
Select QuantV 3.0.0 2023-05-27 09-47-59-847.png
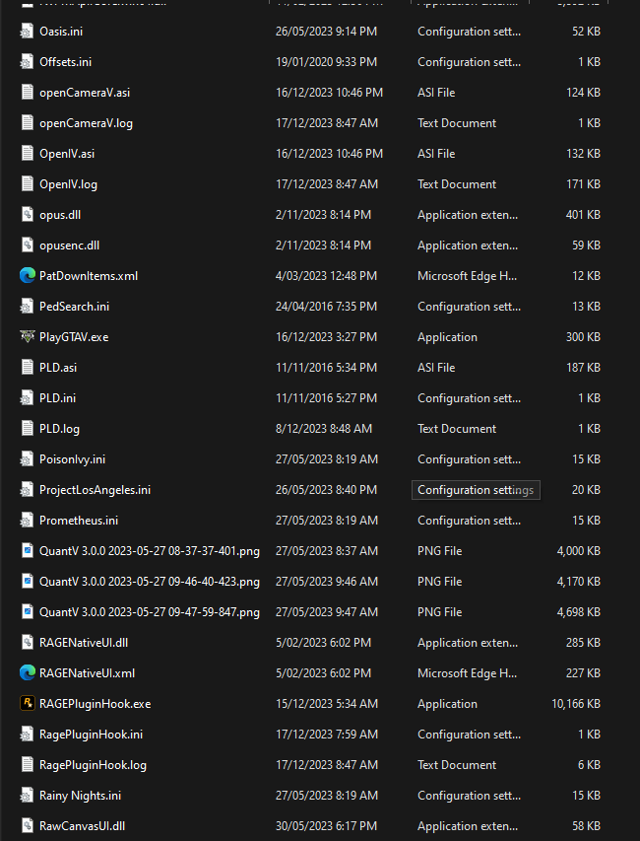pyautogui.click(x=149, y=612)
